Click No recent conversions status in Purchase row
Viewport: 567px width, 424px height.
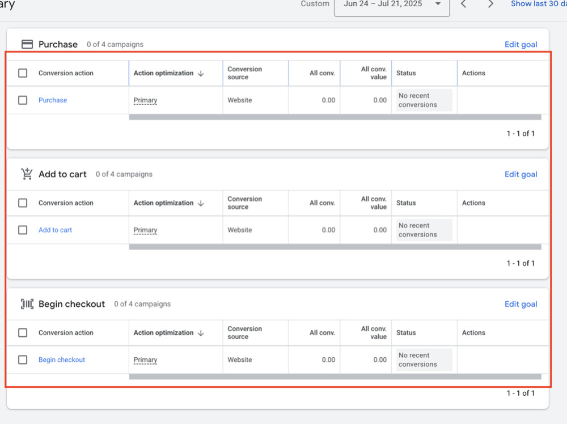pos(424,100)
